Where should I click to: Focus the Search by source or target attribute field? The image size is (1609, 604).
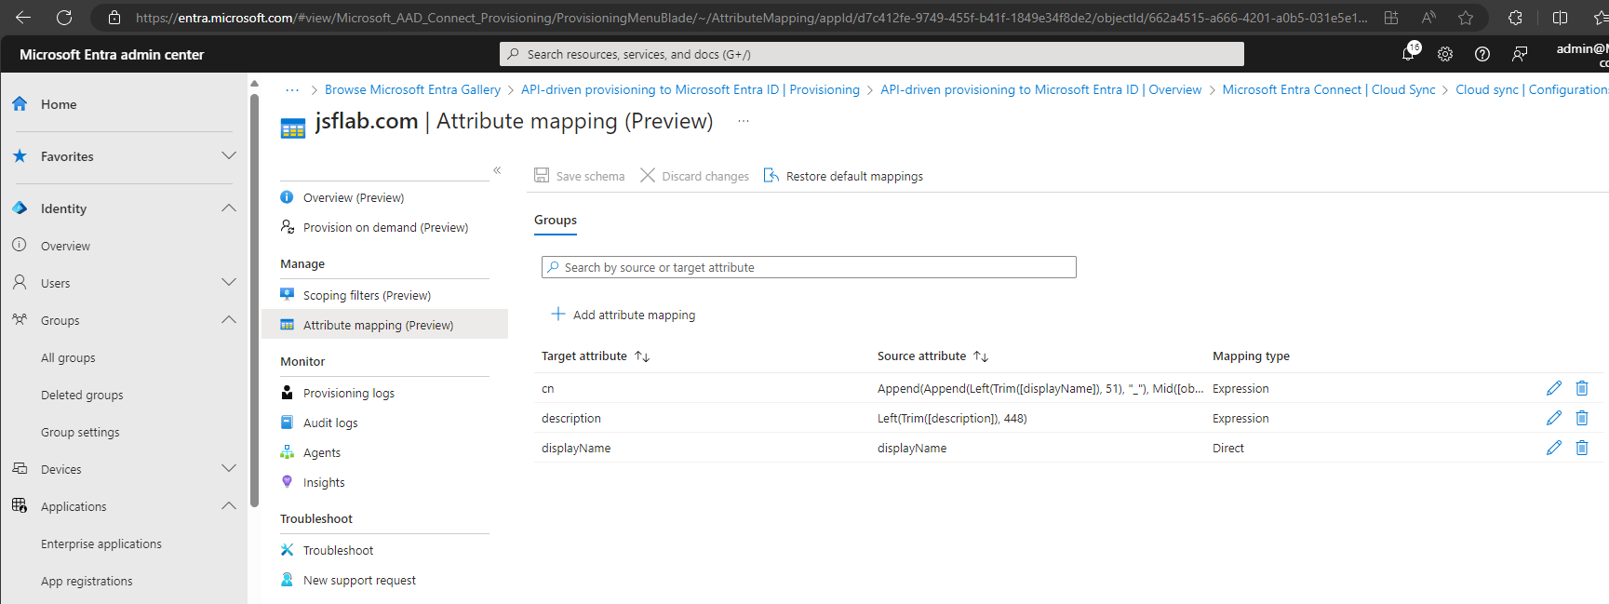coord(809,267)
